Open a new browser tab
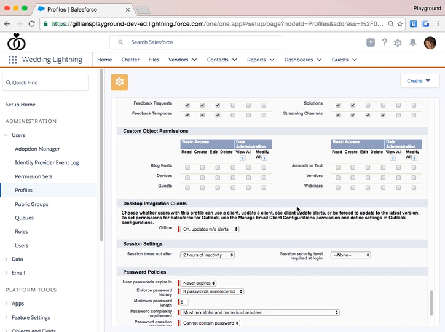 coord(143,10)
